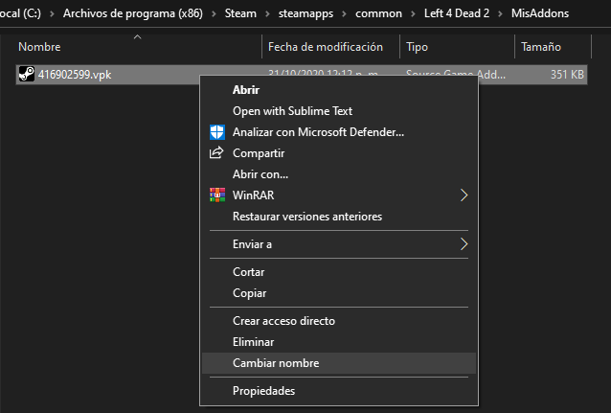Choose Eliminar to delete the file
This screenshot has width=611, height=413.
tap(253, 342)
